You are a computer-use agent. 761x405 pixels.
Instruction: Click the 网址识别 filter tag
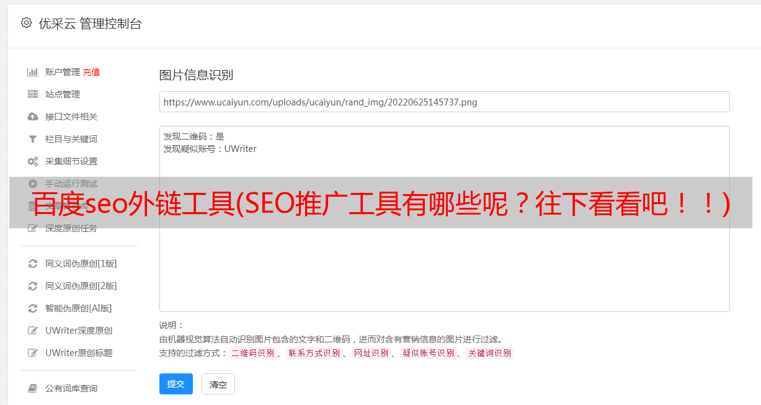(371, 353)
